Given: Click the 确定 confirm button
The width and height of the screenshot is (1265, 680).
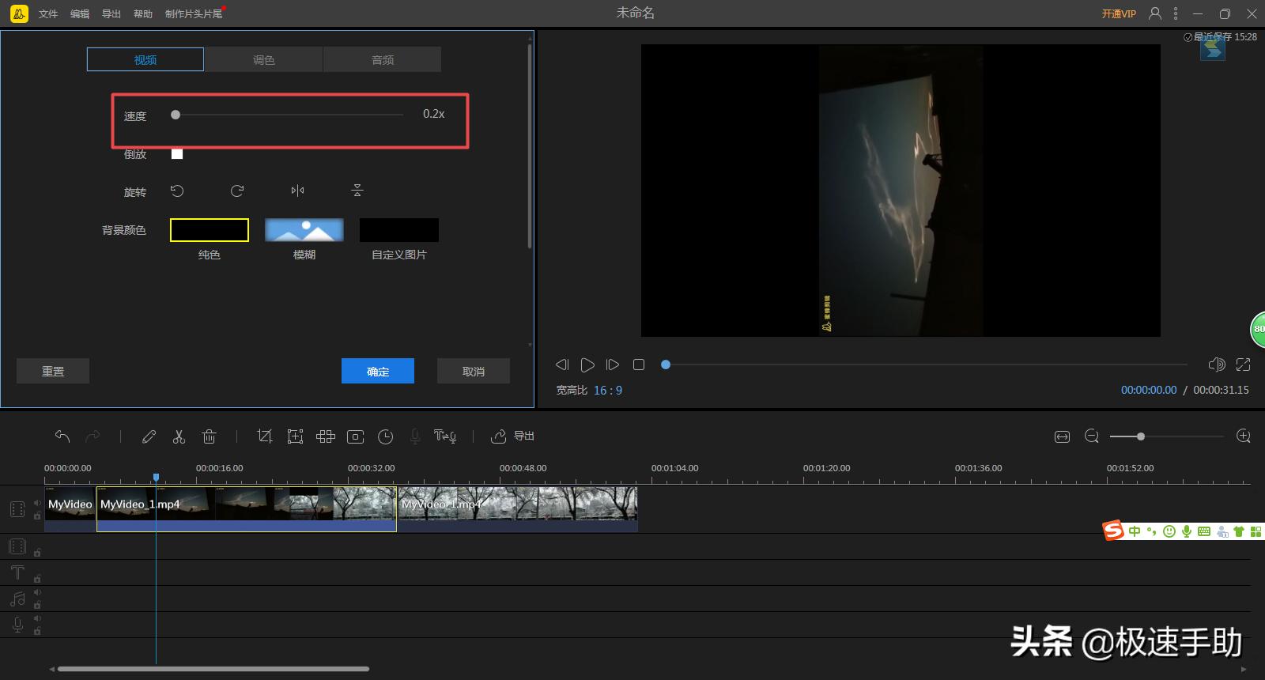Looking at the screenshot, I should (377, 372).
